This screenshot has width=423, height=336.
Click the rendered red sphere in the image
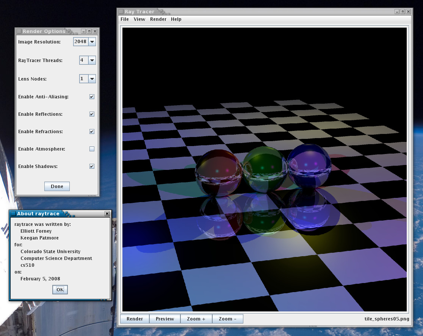219,173
